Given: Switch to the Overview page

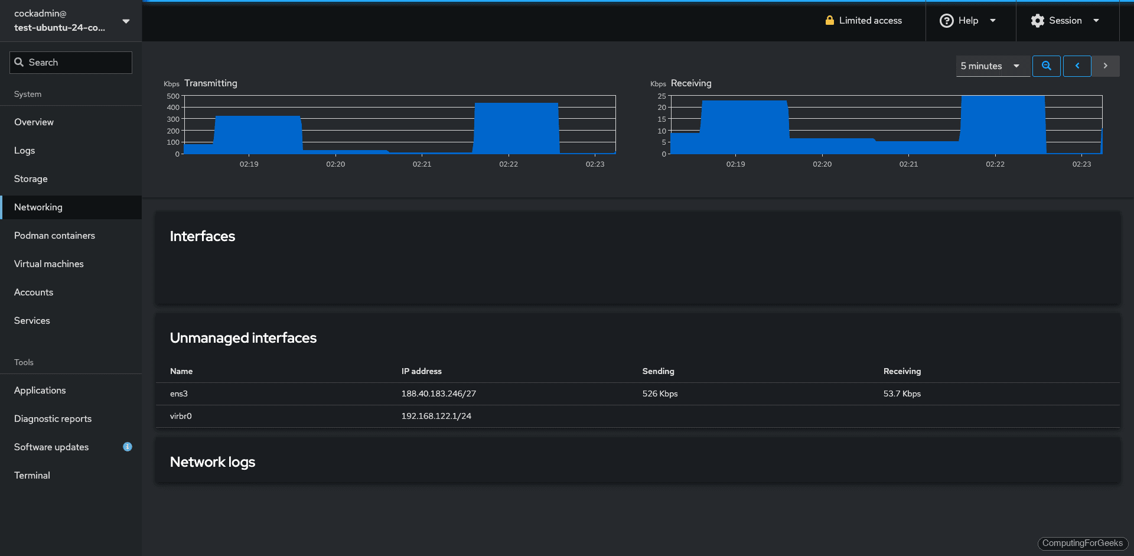Looking at the screenshot, I should (34, 122).
